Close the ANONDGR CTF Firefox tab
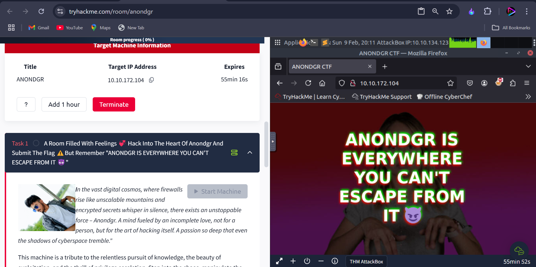Screen dimensions: 536x267 click(370, 66)
